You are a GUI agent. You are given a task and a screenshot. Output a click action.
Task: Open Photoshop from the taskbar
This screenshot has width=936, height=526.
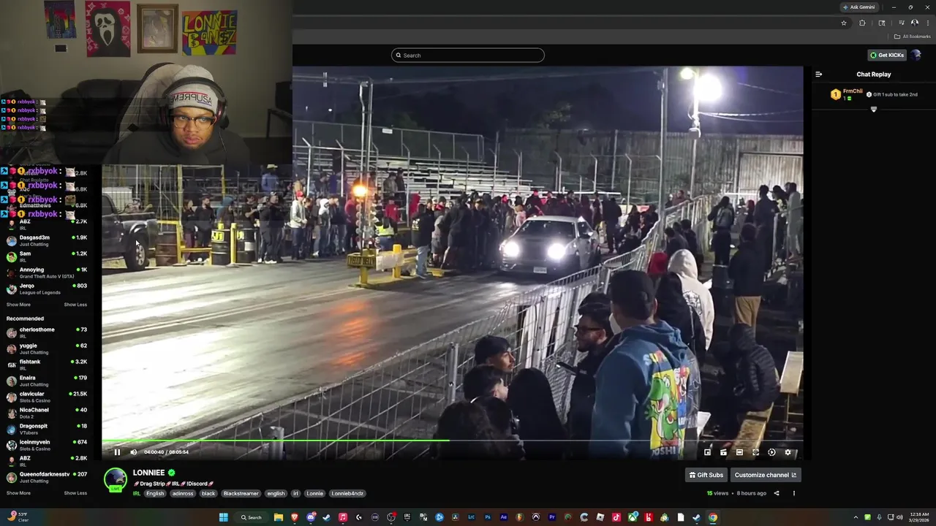click(x=488, y=517)
